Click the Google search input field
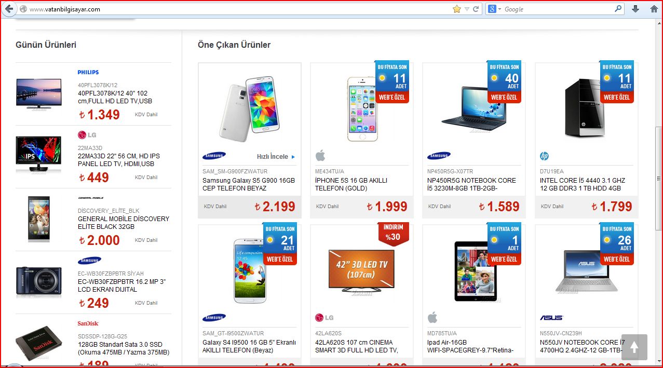 (558, 9)
